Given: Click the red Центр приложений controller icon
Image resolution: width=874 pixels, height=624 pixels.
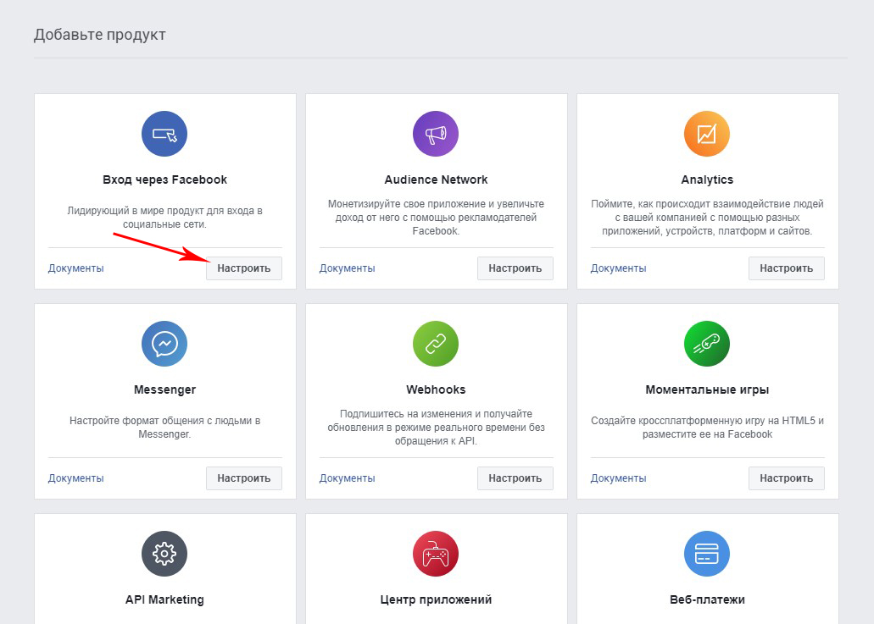Looking at the screenshot, I should (436, 554).
